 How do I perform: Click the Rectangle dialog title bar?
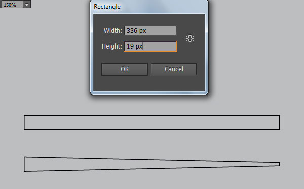149,7
